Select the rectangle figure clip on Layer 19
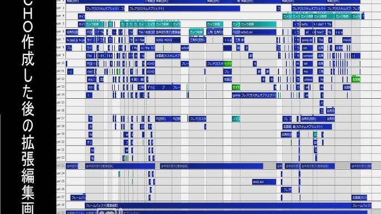381x214 pixels. (286, 135)
